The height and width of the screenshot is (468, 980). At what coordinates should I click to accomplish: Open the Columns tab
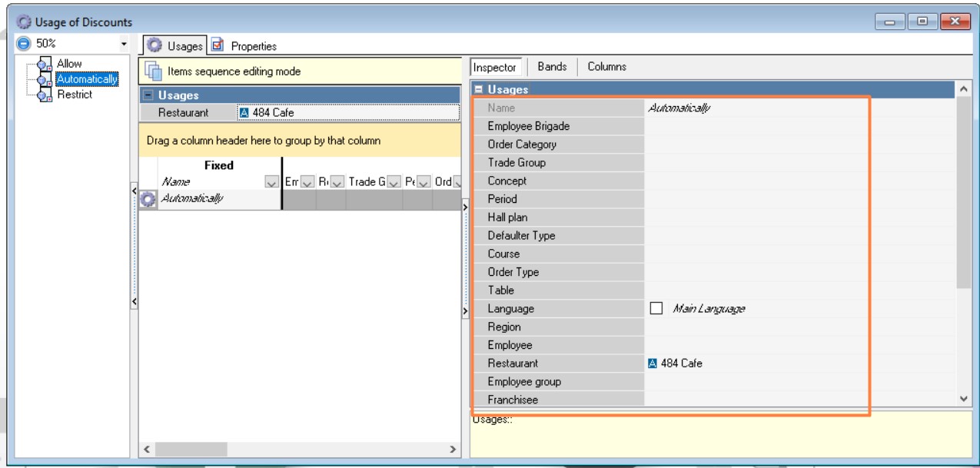[x=606, y=67]
